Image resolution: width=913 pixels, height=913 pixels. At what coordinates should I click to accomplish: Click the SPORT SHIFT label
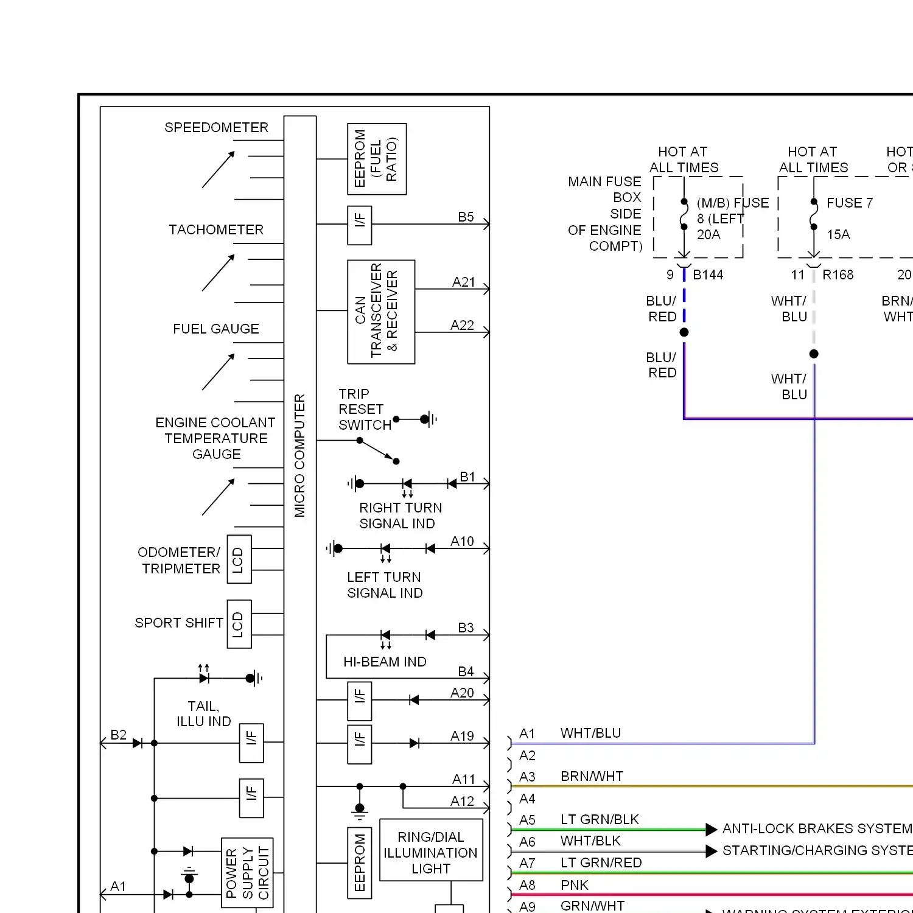tap(179, 623)
